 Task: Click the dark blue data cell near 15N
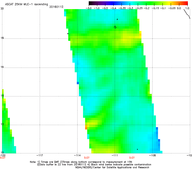(78, 83)
